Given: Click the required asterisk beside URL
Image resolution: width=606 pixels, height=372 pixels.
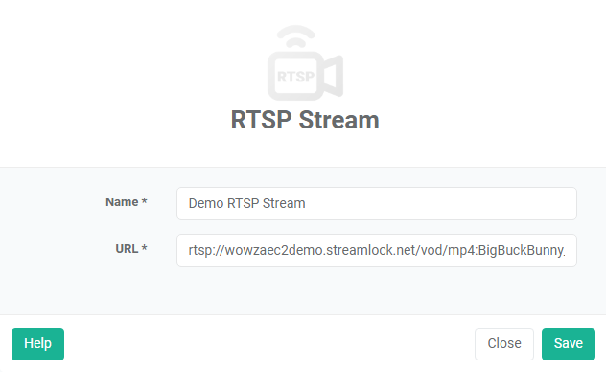Looking at the screenshot, I should click(144, 248).
